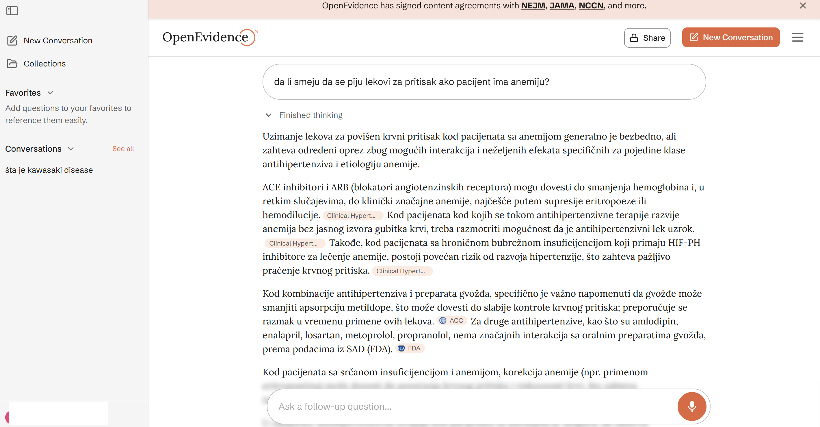Click orange New Conversation button
This screenshot has height=427, width=820.
(730, 38)
